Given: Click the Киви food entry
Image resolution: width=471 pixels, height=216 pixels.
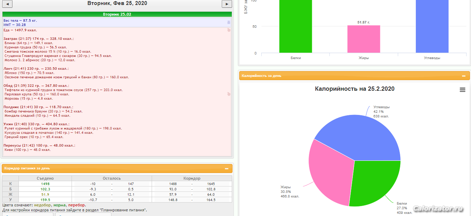Looking at the screenshot, I should (28, 150).
